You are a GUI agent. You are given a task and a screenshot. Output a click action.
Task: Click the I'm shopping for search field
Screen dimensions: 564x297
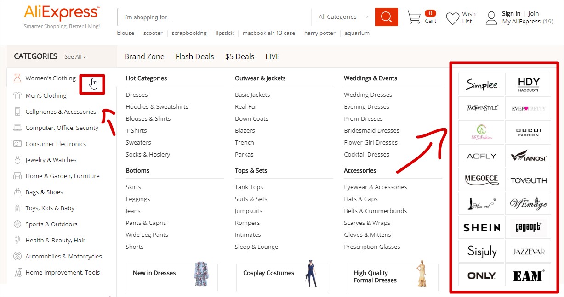[x=214, y=17]
